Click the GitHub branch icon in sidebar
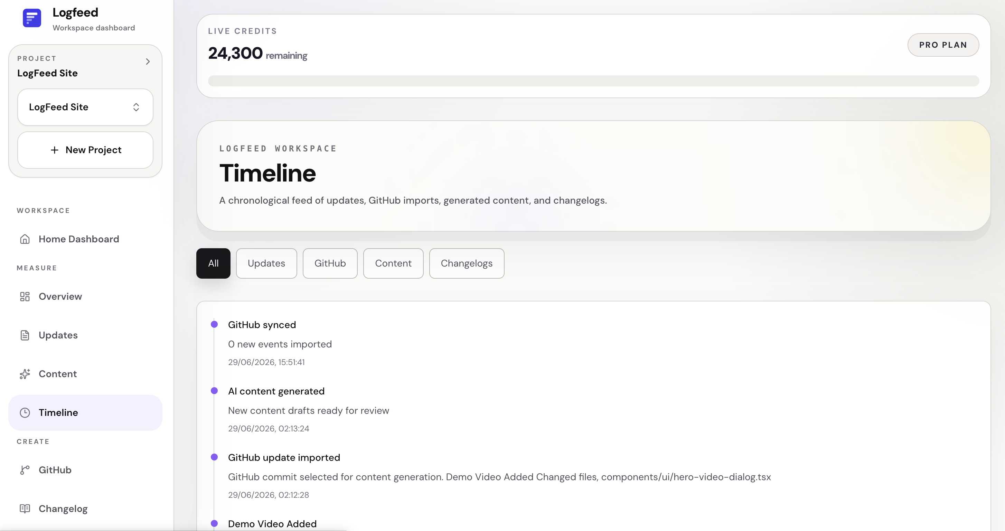1005x531 pixels. click(x=25, y=470)
